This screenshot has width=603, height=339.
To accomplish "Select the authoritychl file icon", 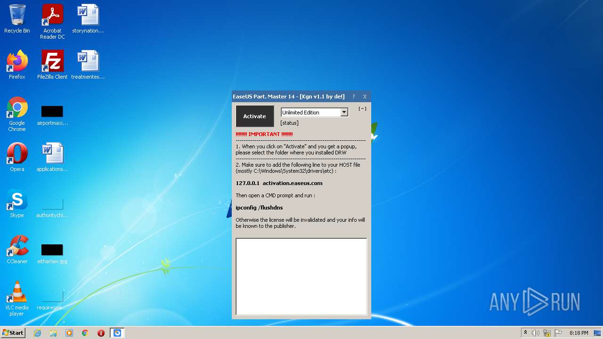I will click(52, 207).
